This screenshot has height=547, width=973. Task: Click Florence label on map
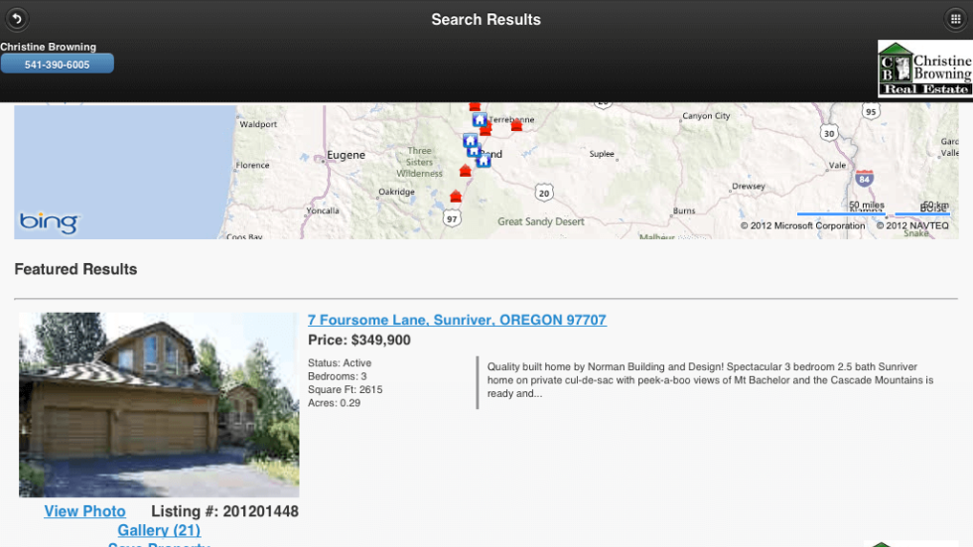point(252,165)
